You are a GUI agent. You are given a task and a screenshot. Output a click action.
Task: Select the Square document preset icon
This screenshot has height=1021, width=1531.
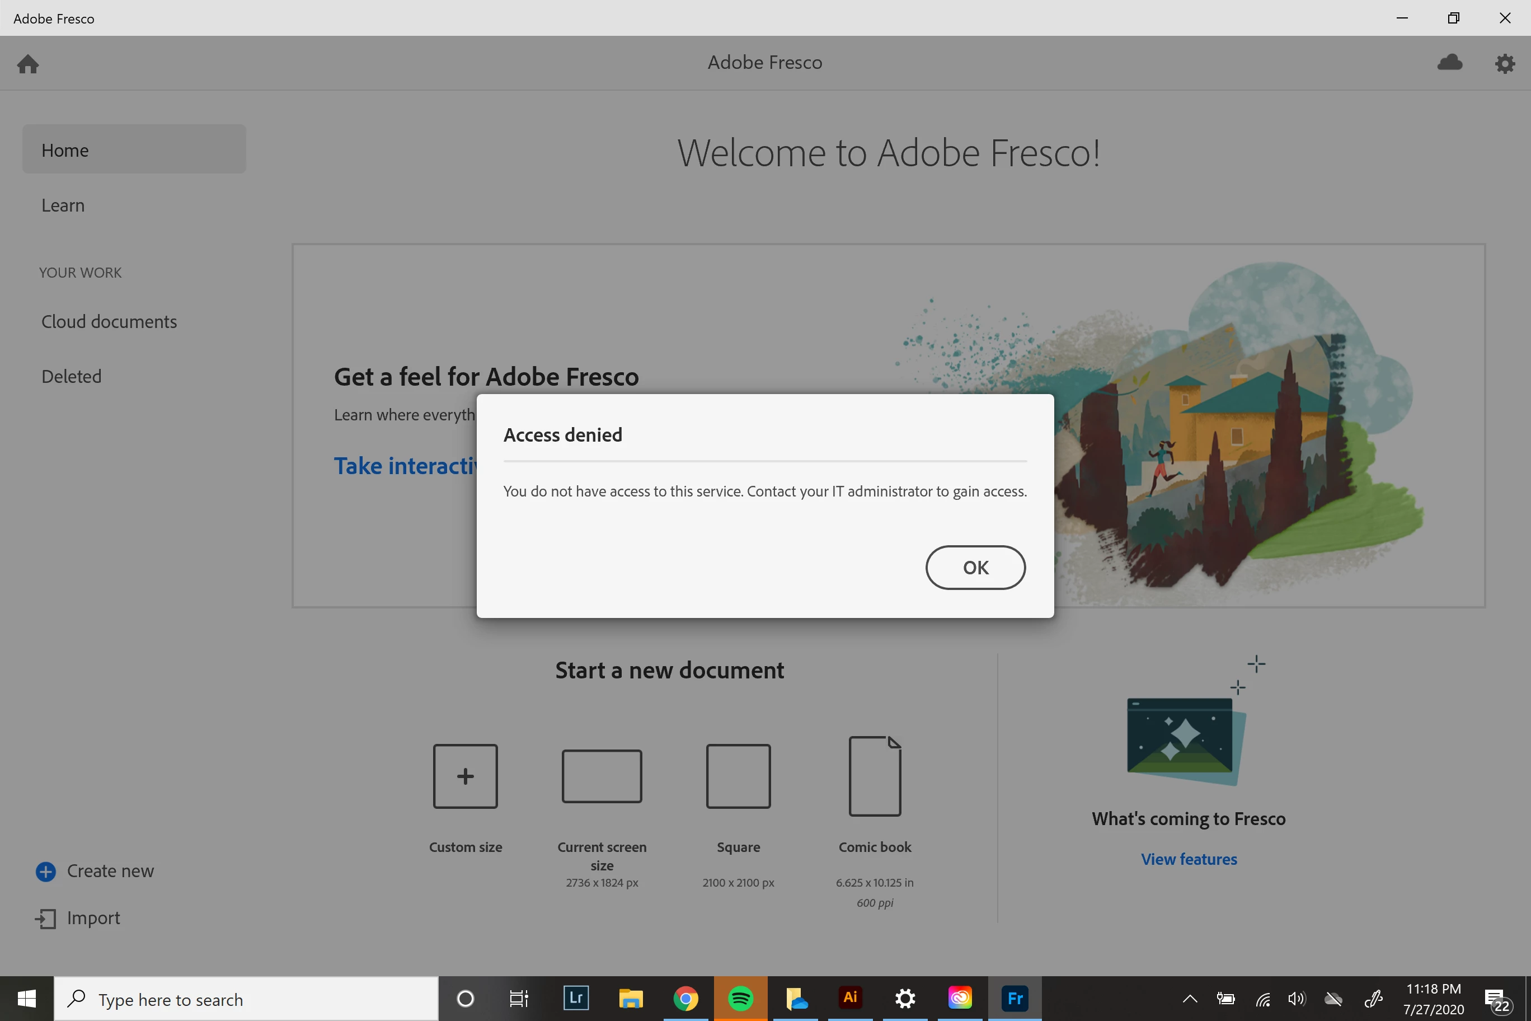(x=738, y=776)
